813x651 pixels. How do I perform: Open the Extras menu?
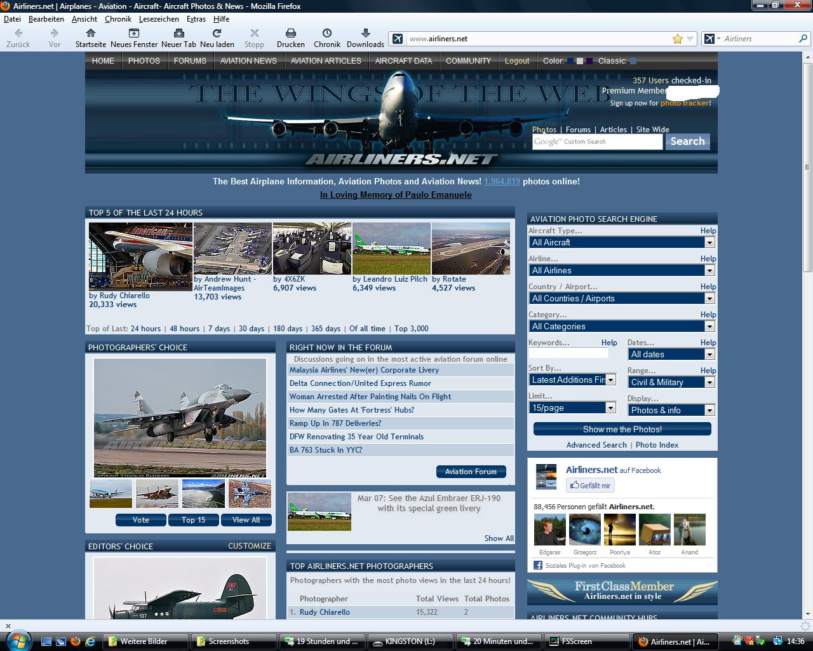pyautogui.click(x=196, y=19)
